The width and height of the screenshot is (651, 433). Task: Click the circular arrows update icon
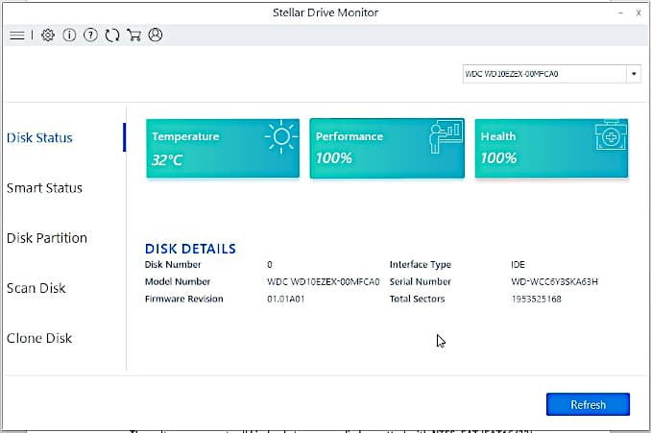coord(112,36)
